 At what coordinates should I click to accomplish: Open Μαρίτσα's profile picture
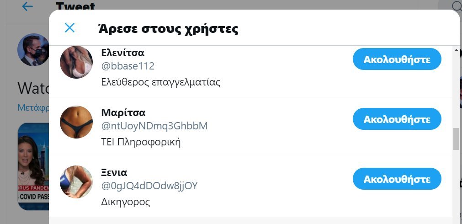[76, 122]
